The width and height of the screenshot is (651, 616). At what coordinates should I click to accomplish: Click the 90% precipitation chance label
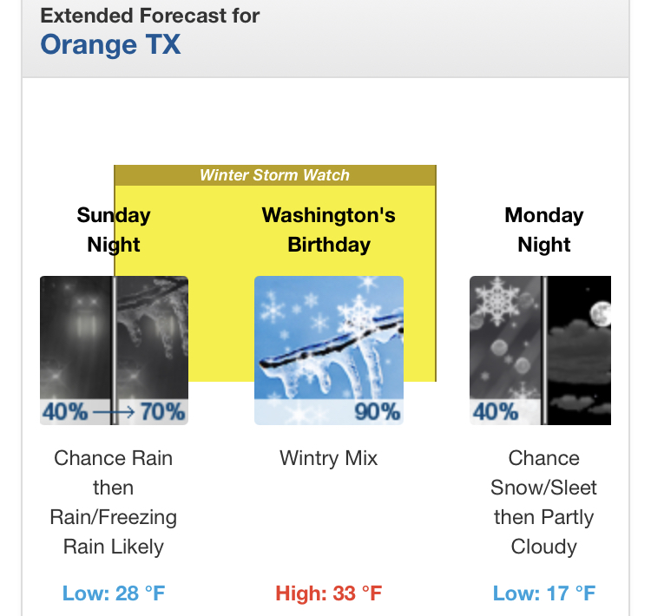click(377, 411)
